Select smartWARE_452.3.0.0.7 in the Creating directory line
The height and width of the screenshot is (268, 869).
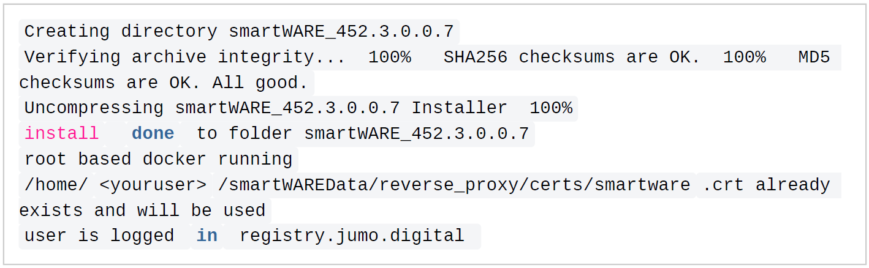pyautogui.click(x=343, y=31)
